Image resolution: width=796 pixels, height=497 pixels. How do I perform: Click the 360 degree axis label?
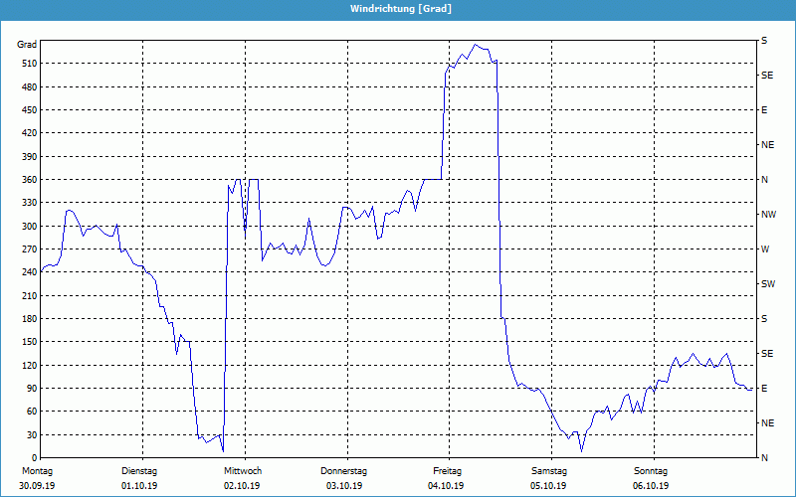[30, 180]
